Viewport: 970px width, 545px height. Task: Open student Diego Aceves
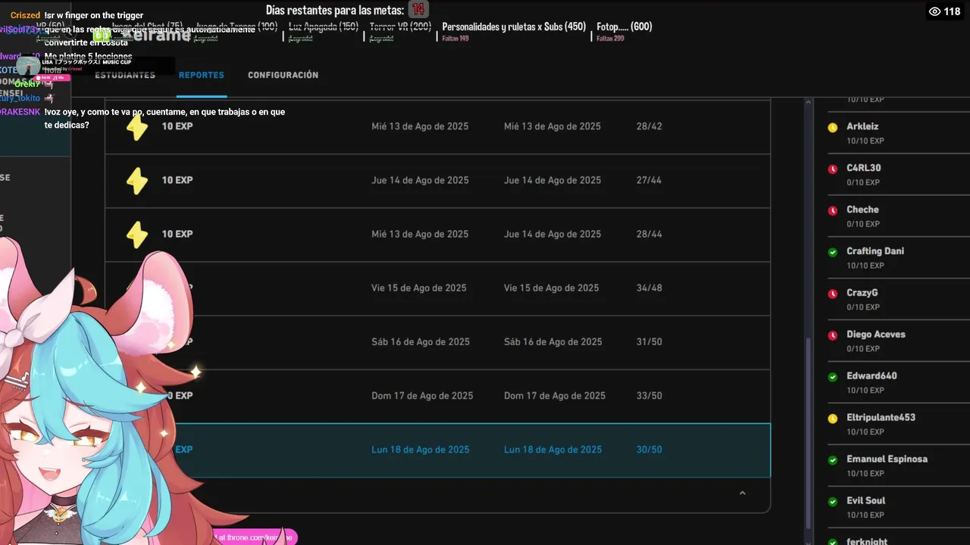[x=876, y=335]
